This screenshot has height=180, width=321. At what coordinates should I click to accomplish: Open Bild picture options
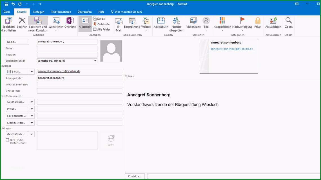tap(206, 24)
